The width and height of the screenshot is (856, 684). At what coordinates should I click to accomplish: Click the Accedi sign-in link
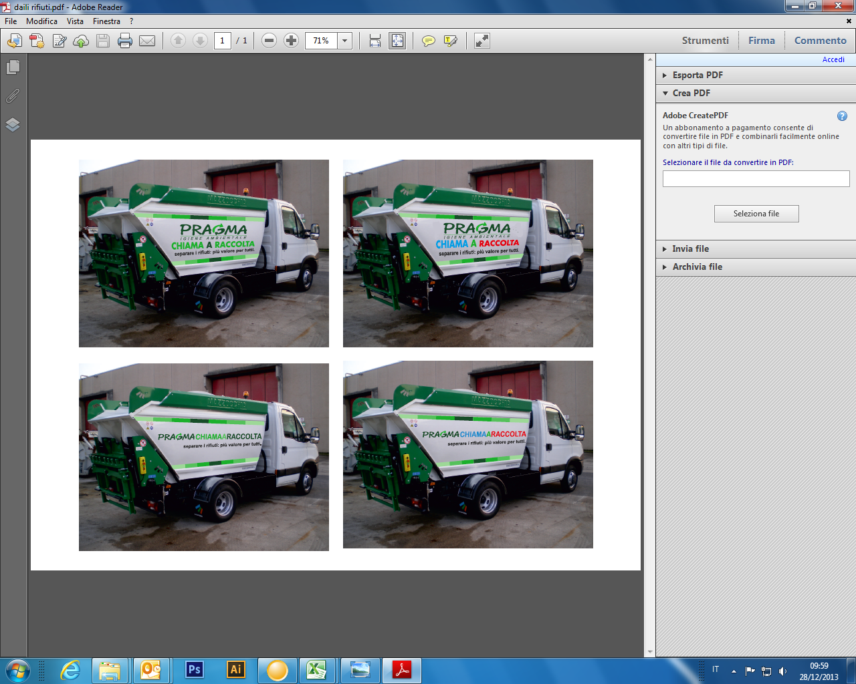pos(833,59)
